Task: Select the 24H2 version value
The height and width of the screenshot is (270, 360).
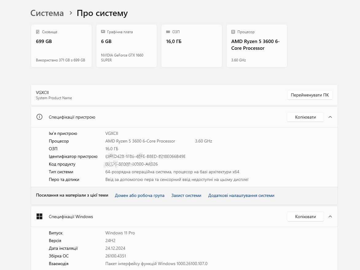Action: click(111, 241)
